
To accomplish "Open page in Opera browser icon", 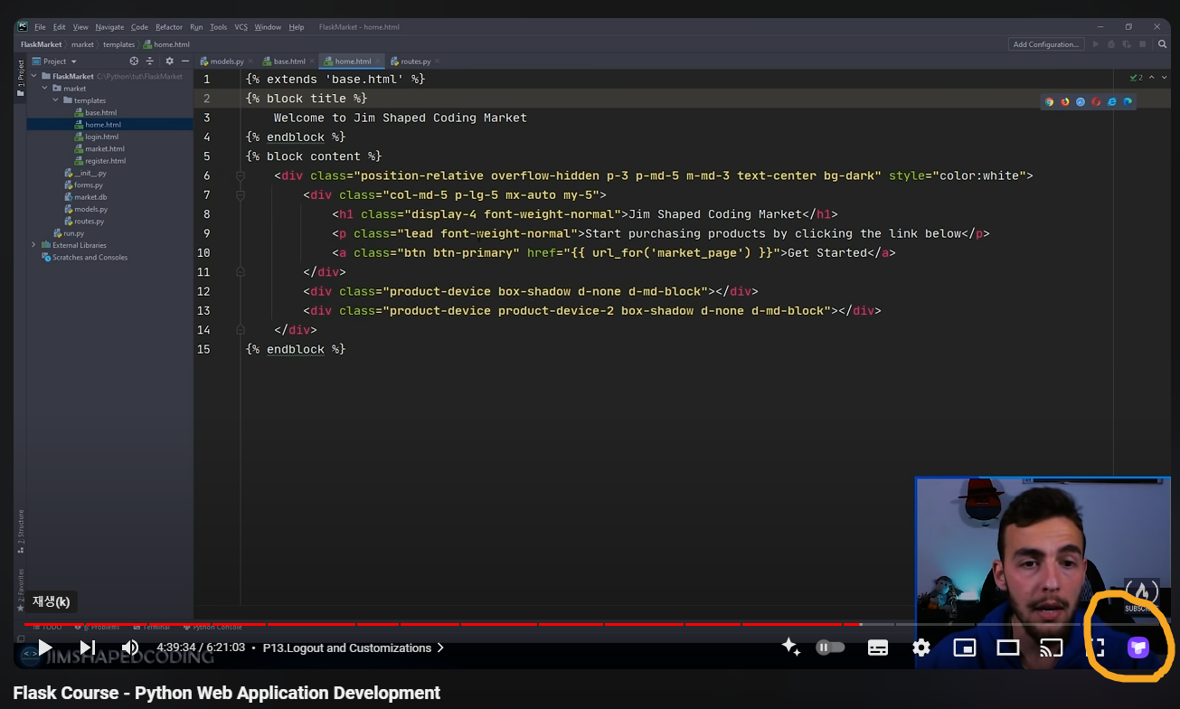I will coord(1096,102).
